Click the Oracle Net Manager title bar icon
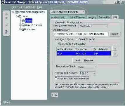125x106 pixels. tap(3, 2)
